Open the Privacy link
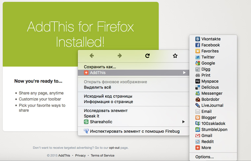This screenshot has width=251, height=161. (x=80, y=155)
